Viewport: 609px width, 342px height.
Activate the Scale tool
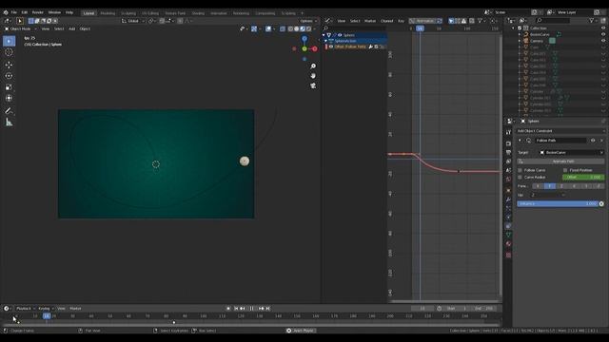coord(9,87)
